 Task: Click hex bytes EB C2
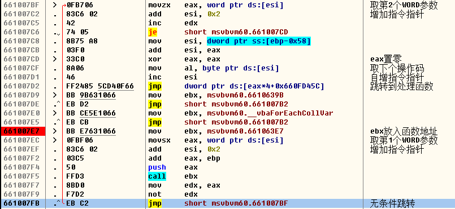(x=77, y=203)
